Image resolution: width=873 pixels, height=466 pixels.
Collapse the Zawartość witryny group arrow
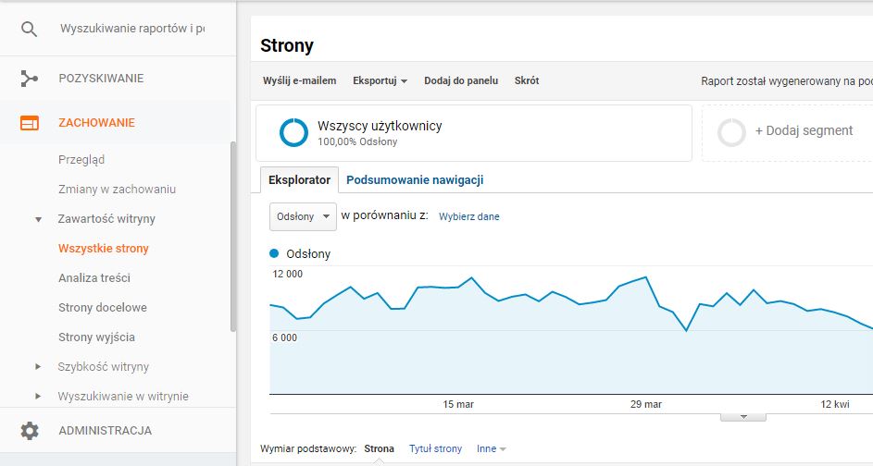(38, 219)
